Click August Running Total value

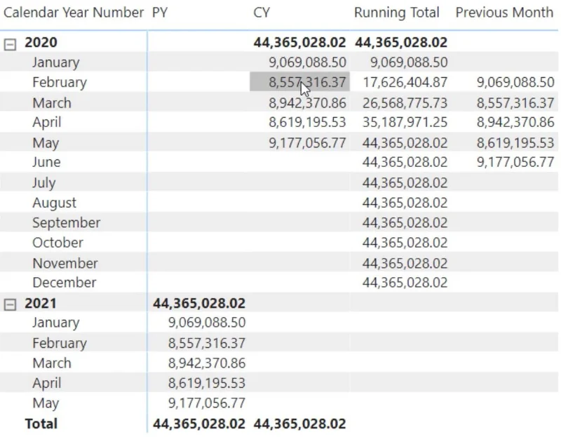click(x=405, y=203)
